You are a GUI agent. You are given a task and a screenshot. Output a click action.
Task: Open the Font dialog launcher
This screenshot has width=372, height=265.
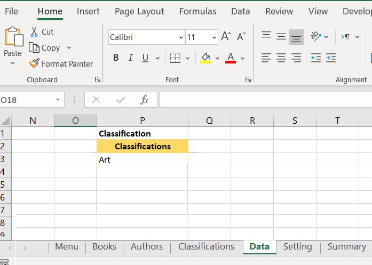[x=248, y=79]
